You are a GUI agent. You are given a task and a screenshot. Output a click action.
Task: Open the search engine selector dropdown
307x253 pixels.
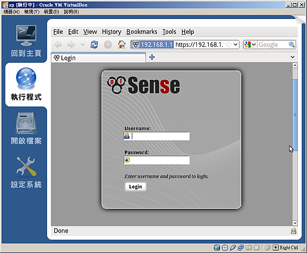coord(254,45)
